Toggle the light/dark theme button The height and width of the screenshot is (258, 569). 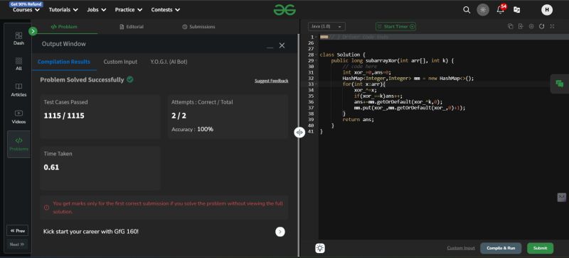click(483, 10)
